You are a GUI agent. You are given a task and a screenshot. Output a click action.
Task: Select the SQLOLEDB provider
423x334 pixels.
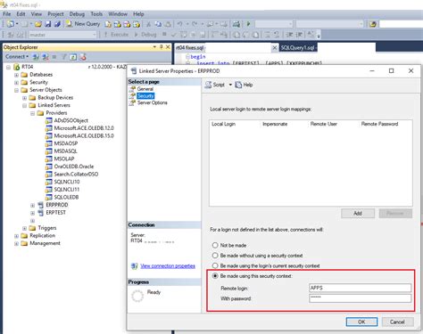(x=66, y=197)
